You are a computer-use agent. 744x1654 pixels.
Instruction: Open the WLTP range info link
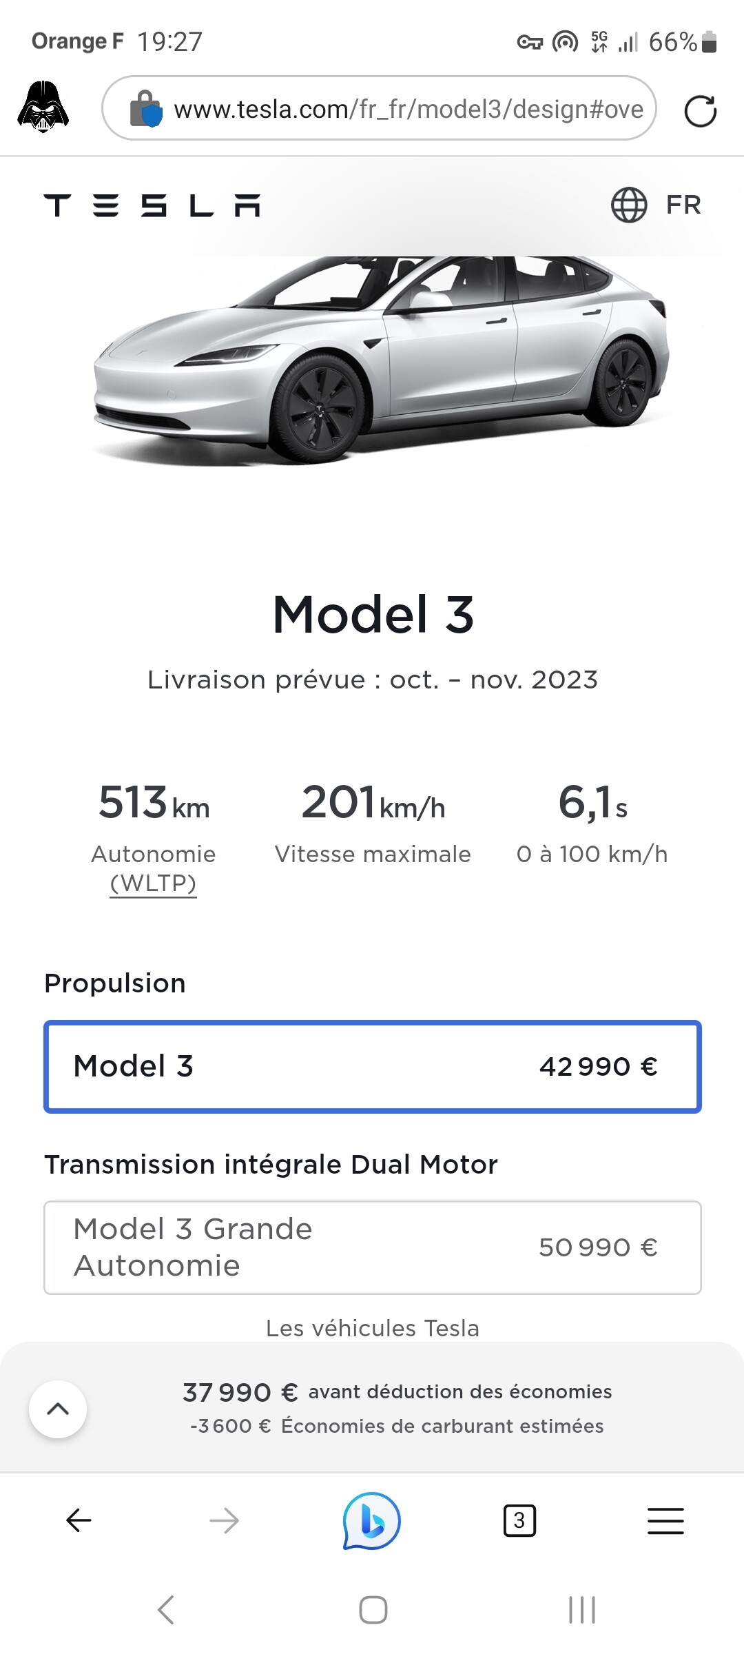click(x=154, y=883)
